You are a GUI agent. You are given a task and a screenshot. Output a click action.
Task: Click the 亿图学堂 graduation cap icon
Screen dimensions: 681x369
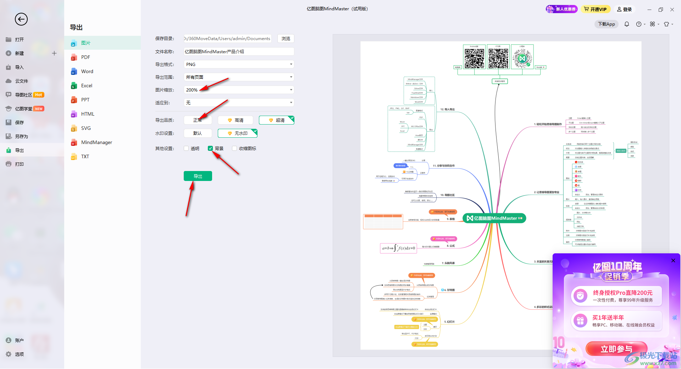(9, 109)
